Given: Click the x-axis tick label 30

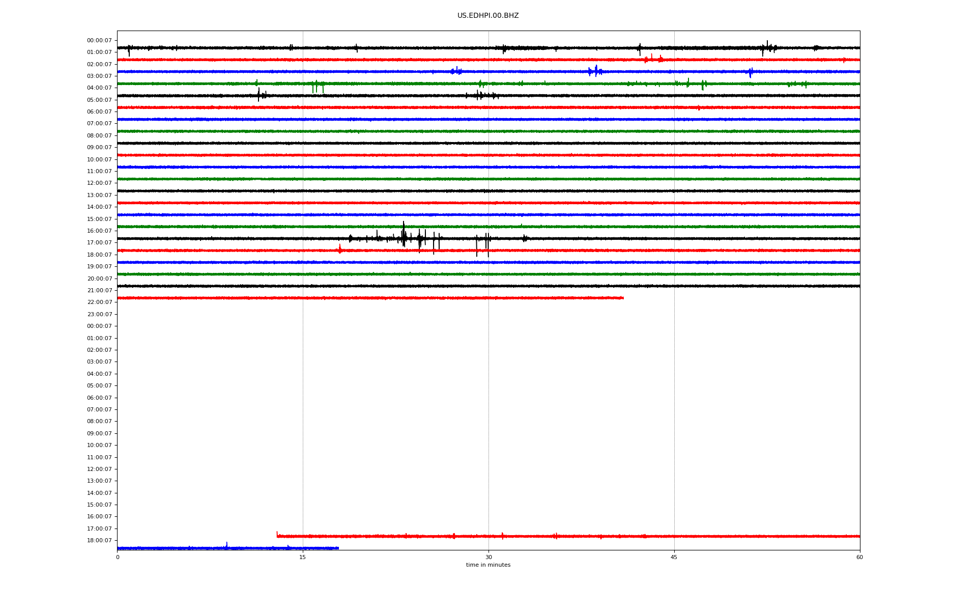Looking at the screenshot, I should [489, 557].
